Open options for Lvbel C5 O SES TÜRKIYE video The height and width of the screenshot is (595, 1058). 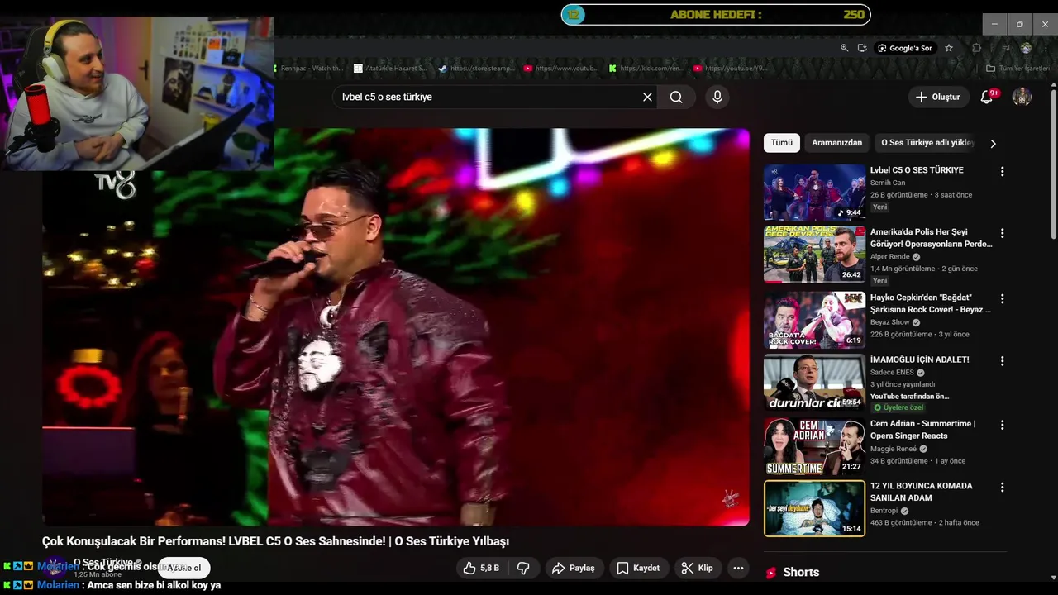pos(1002,171)
